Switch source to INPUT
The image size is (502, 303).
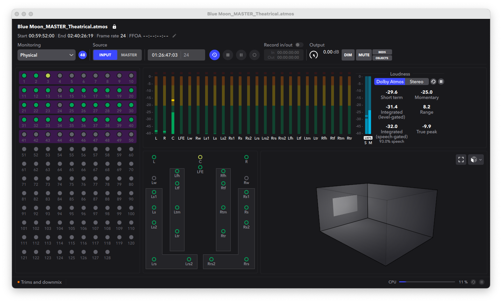click(105, 55)
